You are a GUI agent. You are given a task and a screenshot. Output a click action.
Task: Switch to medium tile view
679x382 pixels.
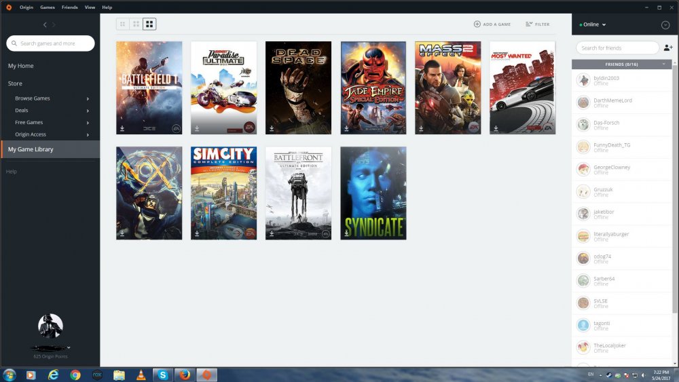pyautogui.click(x=136, y=24)
